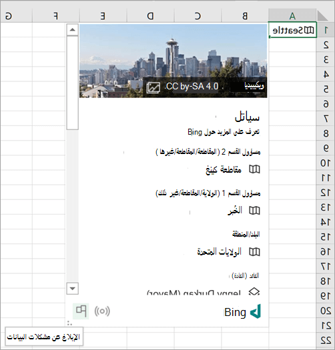
Task: Select column C header
Action: [x=198, y=16]
